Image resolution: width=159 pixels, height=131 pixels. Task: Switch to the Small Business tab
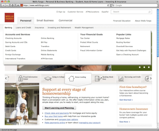click(45, 21)
